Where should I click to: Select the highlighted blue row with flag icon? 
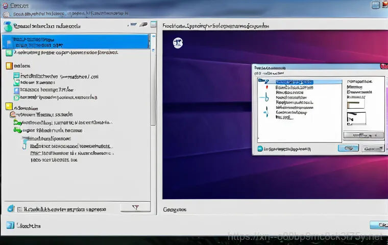(x=76, y=41)
